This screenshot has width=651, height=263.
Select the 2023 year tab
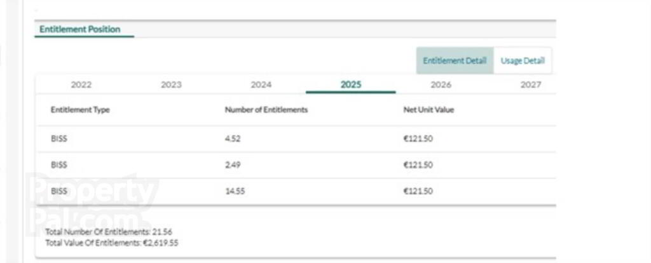tap(171, 84)
